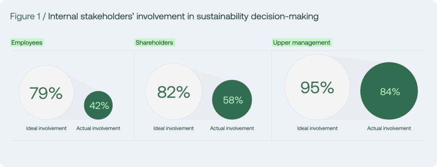
Task: Select the 95% ideal involvement circle
Action: pos(317,87)
